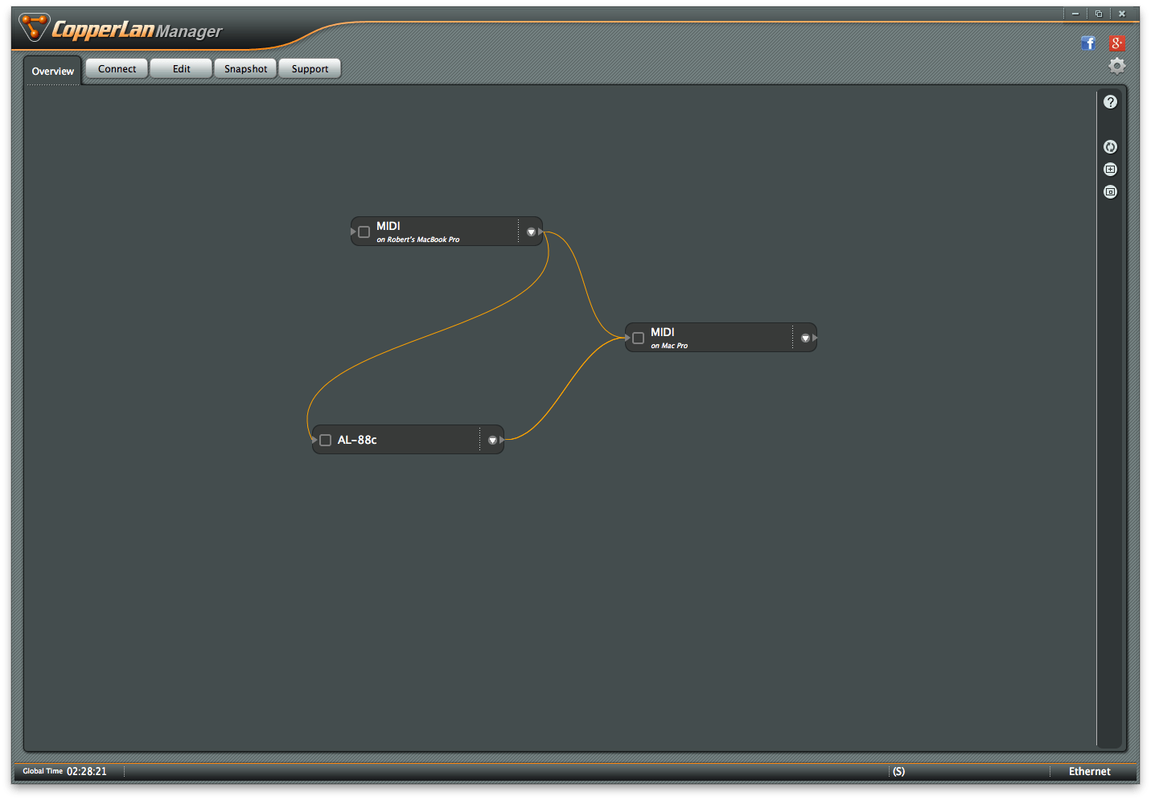Click input port of Mac Pro MIDI node
This screenshot has width=1151, height=800.
(627, 338)
